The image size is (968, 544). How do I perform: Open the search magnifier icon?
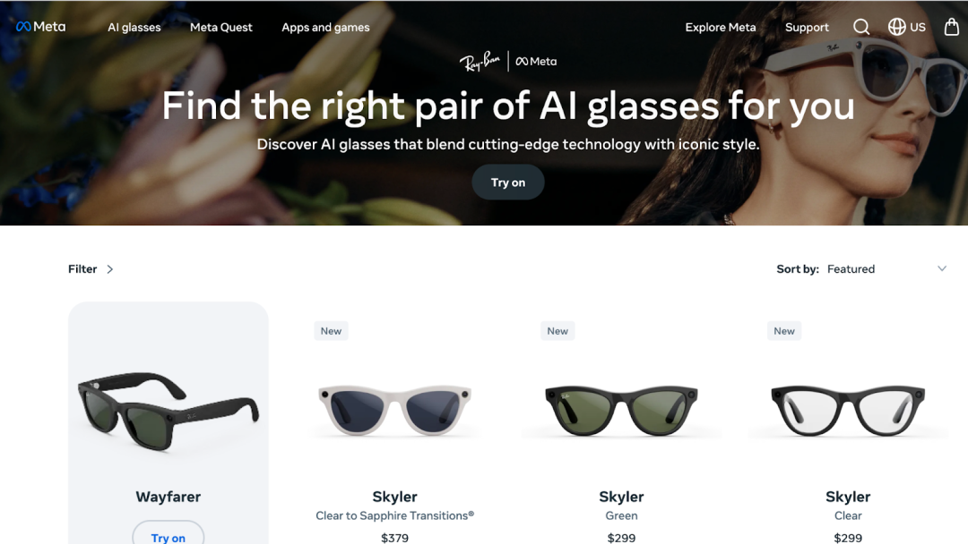click(861, 27)
